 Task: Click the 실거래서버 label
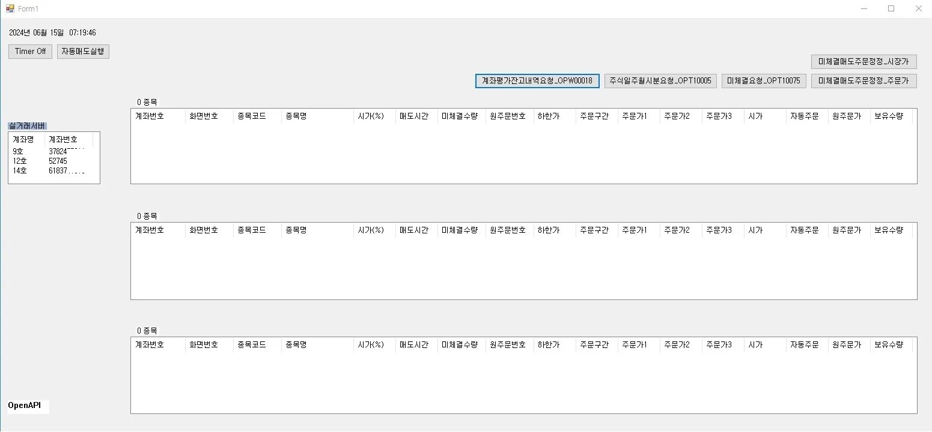(27, 126)
